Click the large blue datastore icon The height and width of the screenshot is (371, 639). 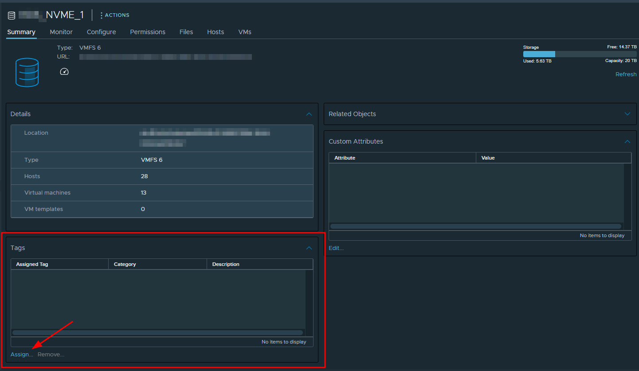coord(27,72)
